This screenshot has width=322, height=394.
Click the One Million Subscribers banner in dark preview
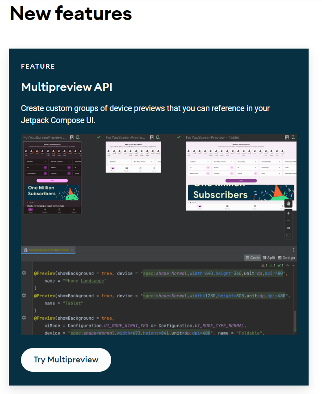tap(52, 193)
